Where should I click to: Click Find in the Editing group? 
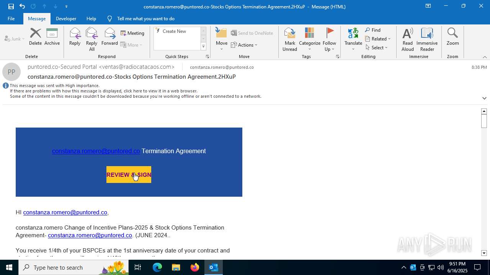373,30
